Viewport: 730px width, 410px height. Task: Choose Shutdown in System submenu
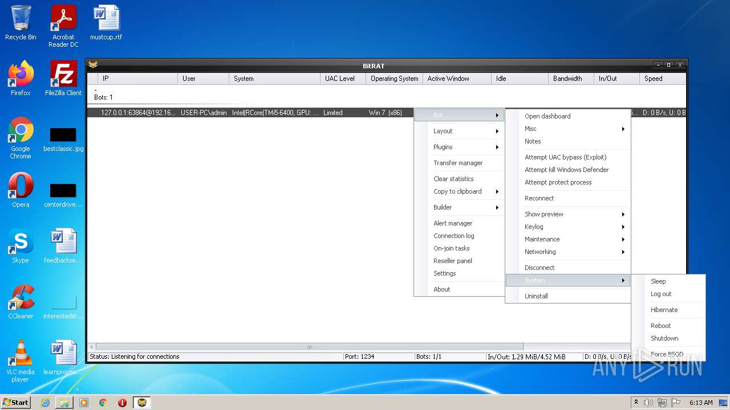point(668,338)
